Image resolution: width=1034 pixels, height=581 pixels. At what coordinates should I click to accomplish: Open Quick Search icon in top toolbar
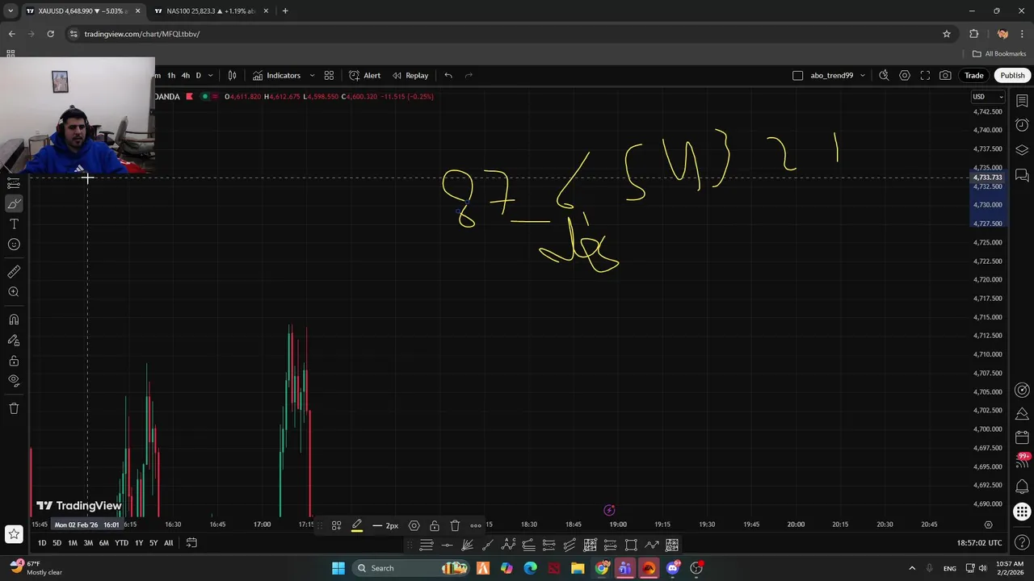(x=884, y=75)
